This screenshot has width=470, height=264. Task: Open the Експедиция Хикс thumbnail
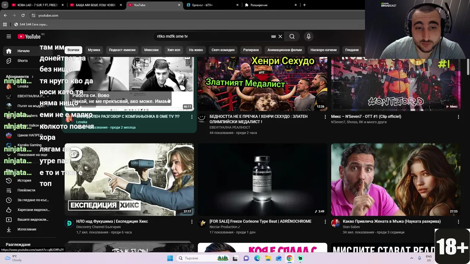(129, 179)
